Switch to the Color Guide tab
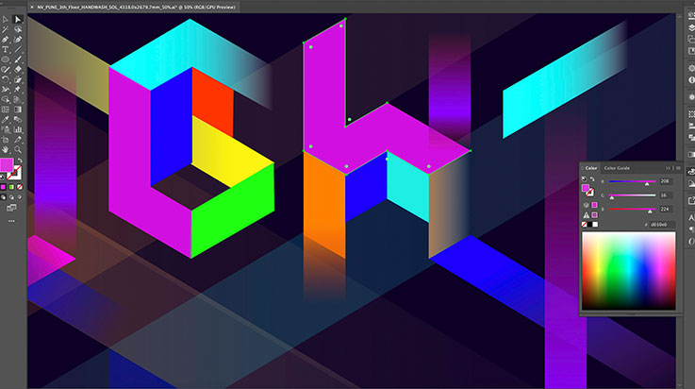Image resolution: width=695 pixels, height=389 pixels. [x=617, y=168]
